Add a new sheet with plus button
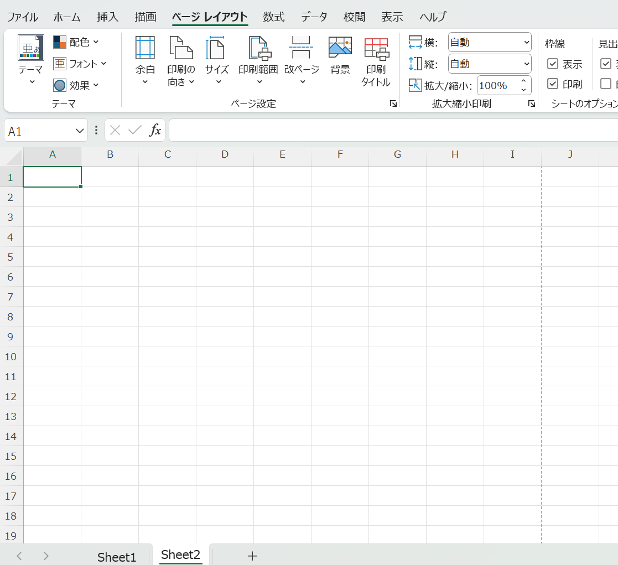The image size is (618, 565). coord(252,556)
